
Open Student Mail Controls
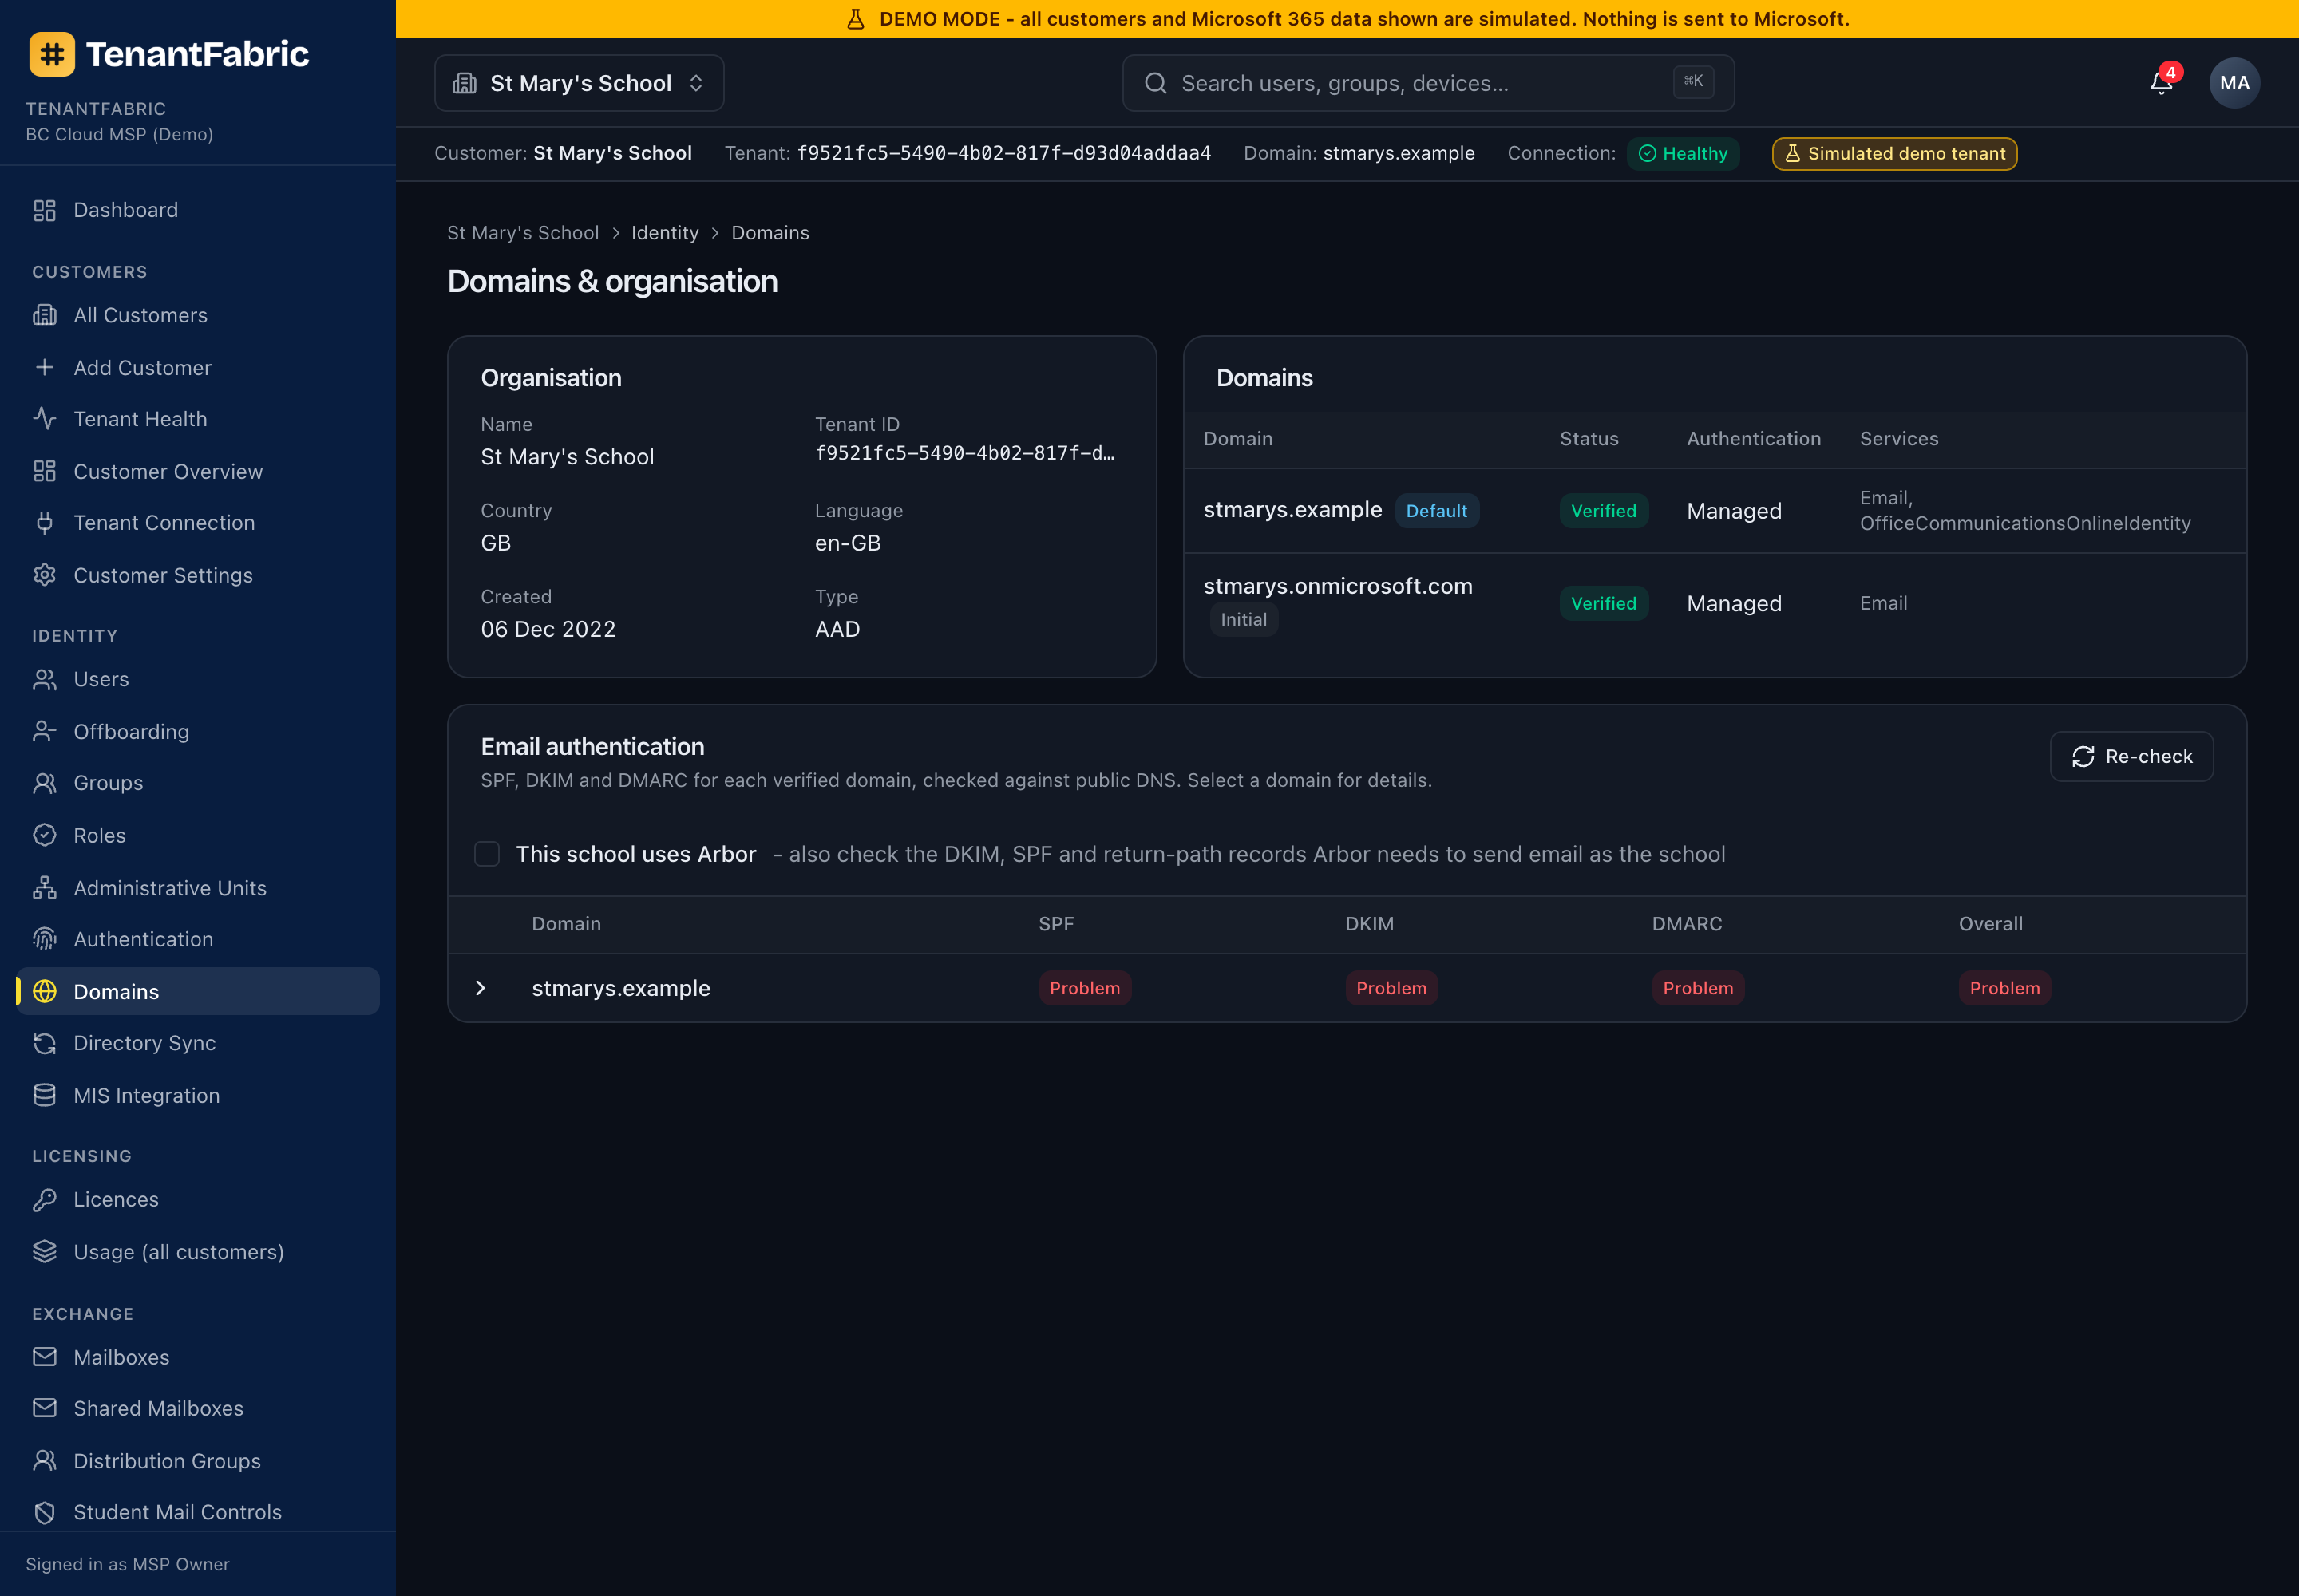pos(198,1512)
